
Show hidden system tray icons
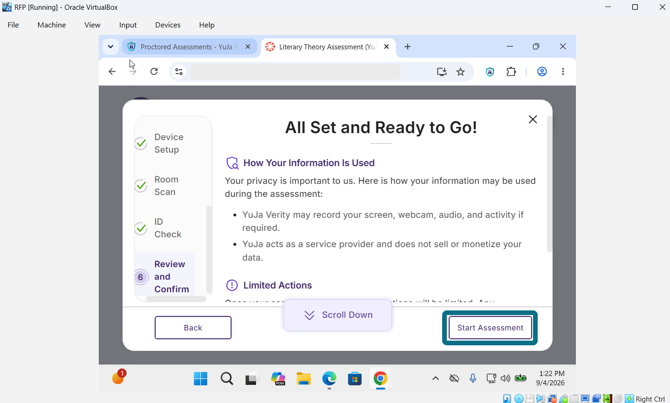click(x=436, y=378)
